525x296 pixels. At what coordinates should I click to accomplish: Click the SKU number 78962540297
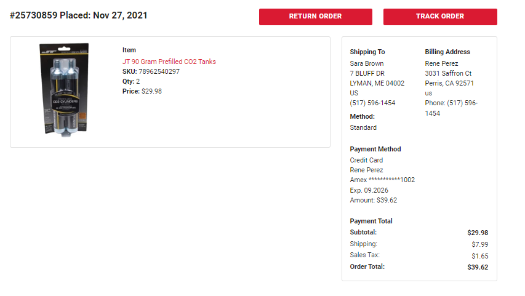click(159, 71)
